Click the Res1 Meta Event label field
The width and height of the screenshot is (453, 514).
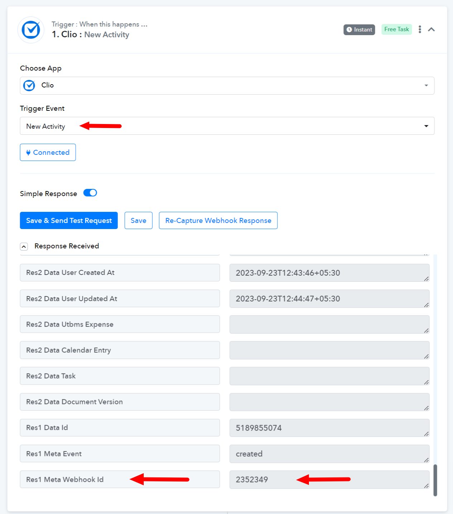120,454
